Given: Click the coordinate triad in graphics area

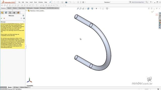Looking at the screenshot, I should pyautogui.click(x=29, y=80).
